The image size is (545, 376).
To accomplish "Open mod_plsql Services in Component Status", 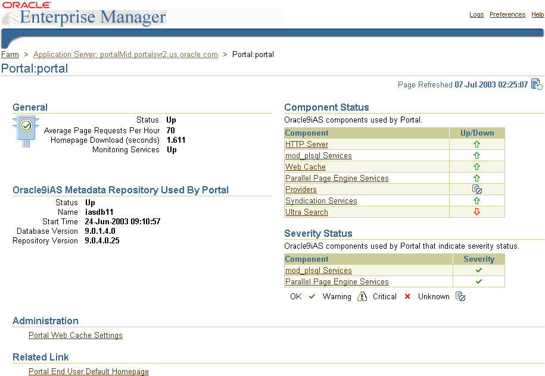I will click(319, 155).
